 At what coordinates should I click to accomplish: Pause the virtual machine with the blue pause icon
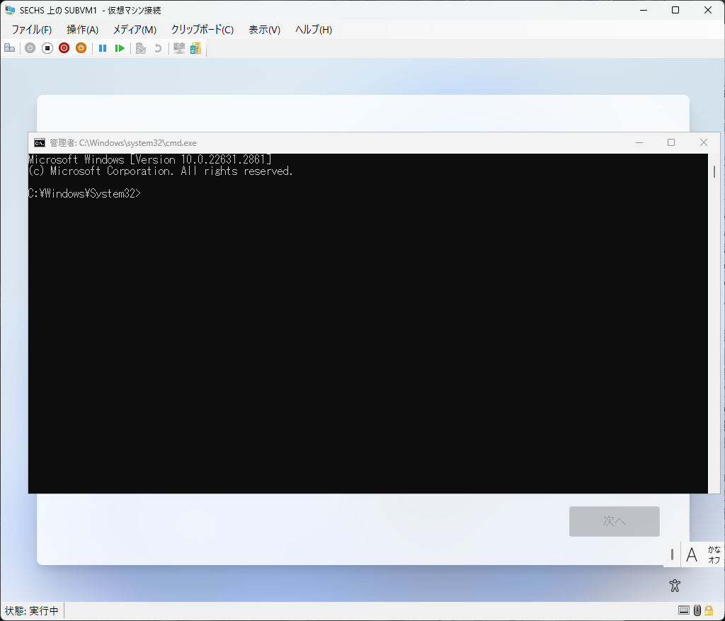pos(103,48)
